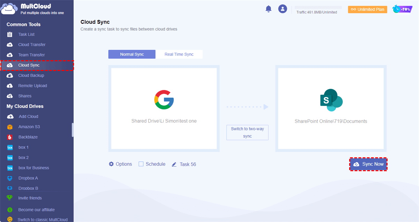The width and height of the screenshot is (419, 222).
Task: Click the 70% off promotion badge
Action: point(402,9)
